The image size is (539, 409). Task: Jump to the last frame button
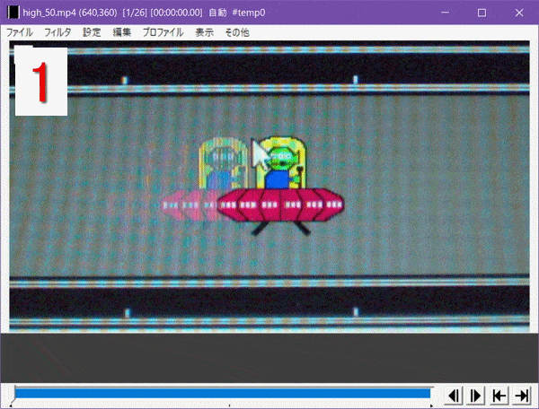(x=521, y=396)
